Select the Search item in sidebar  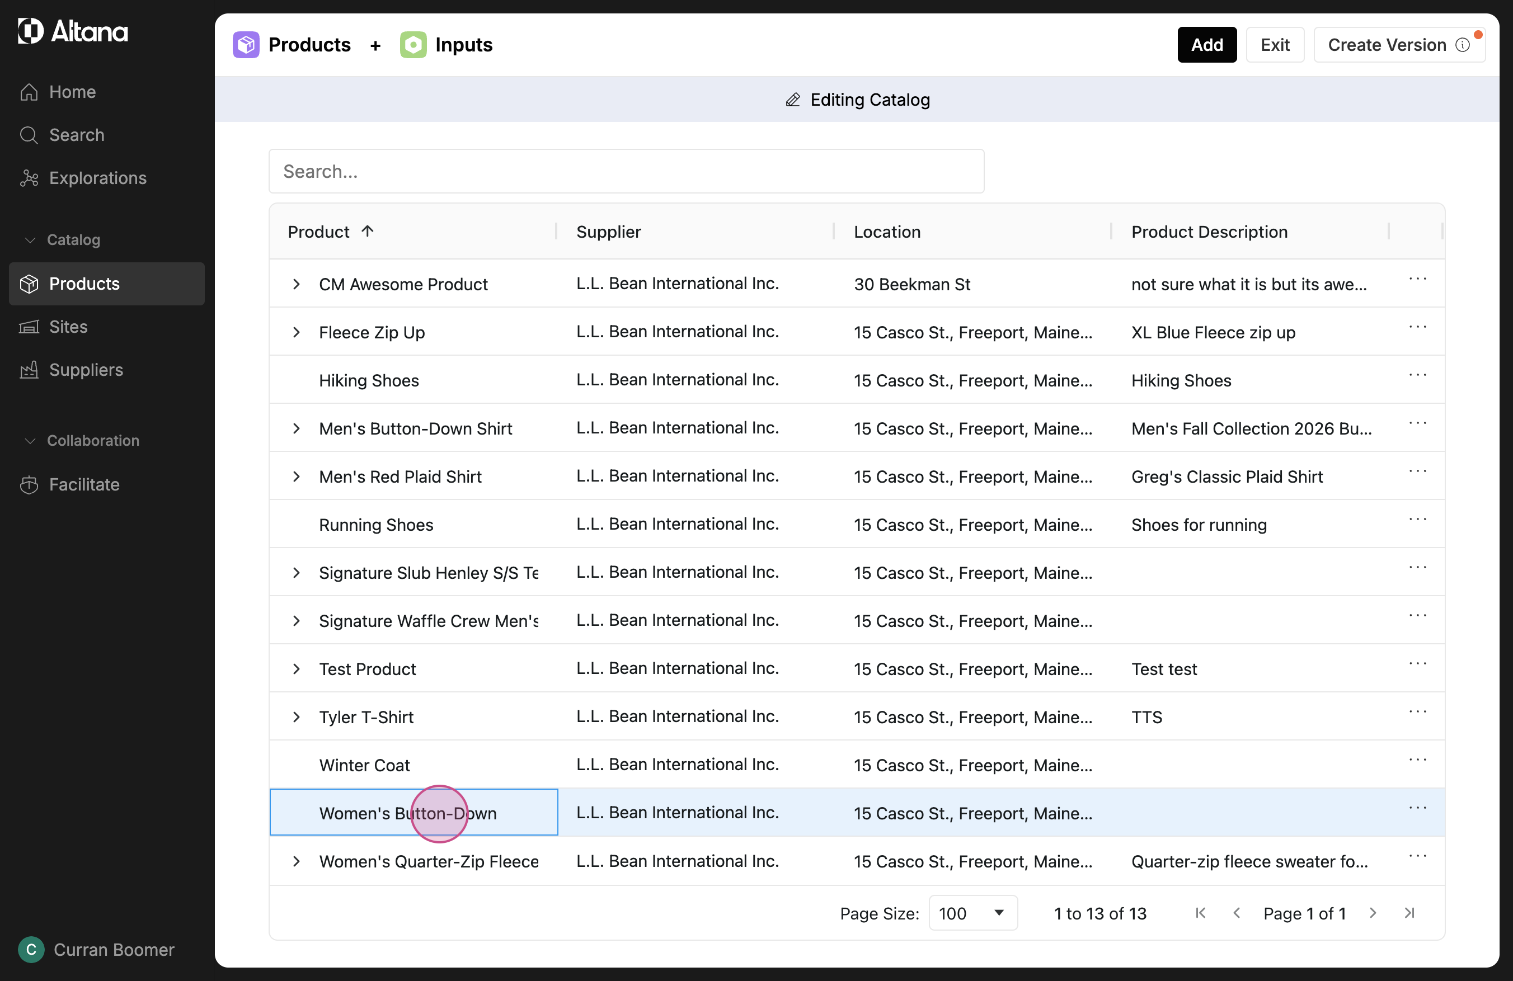coord(76,135)
